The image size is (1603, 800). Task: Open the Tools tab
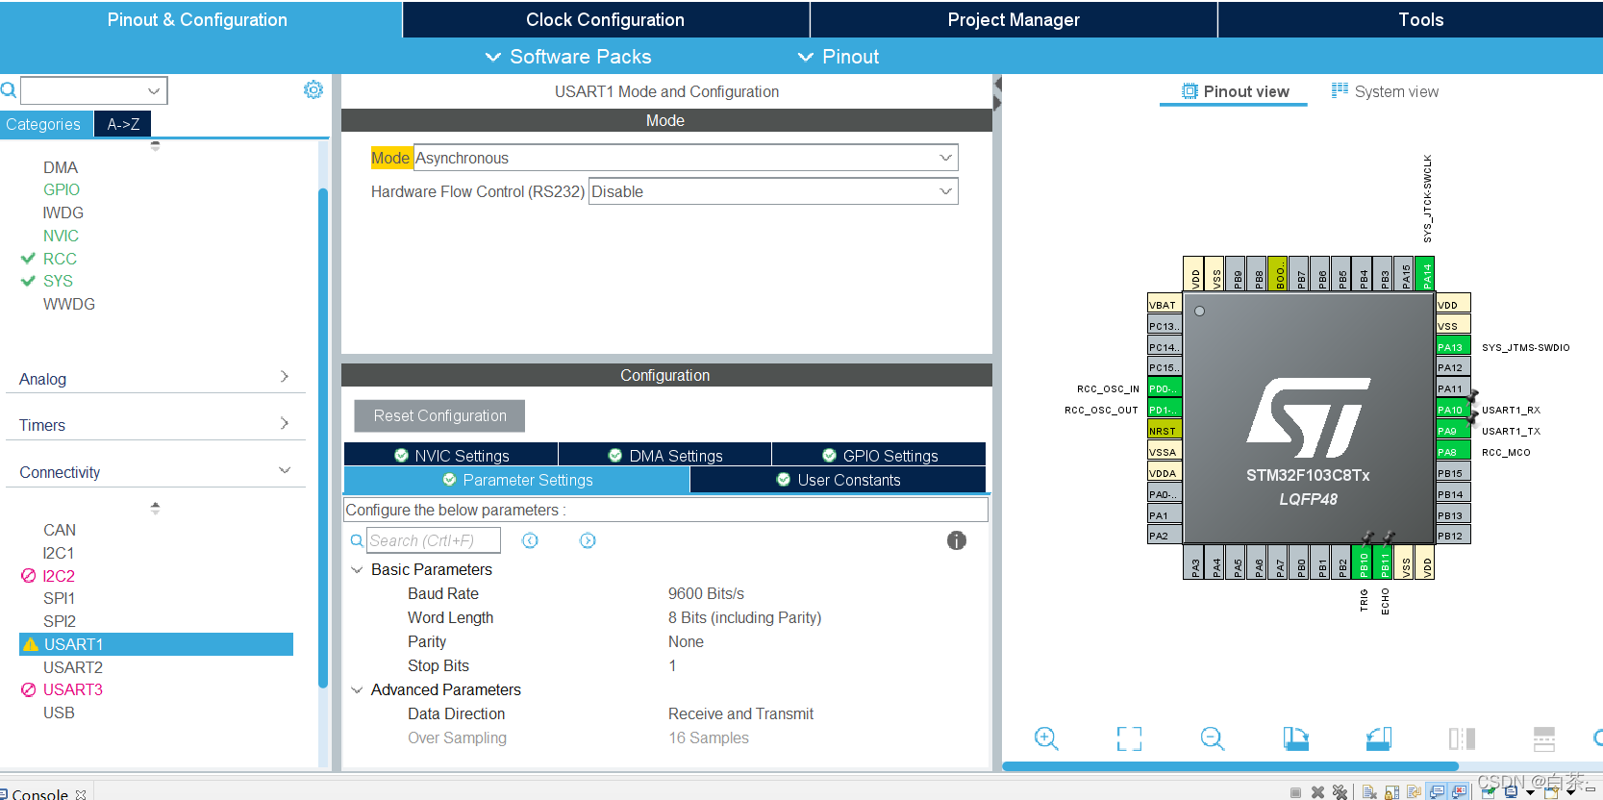coord(1420,19)
